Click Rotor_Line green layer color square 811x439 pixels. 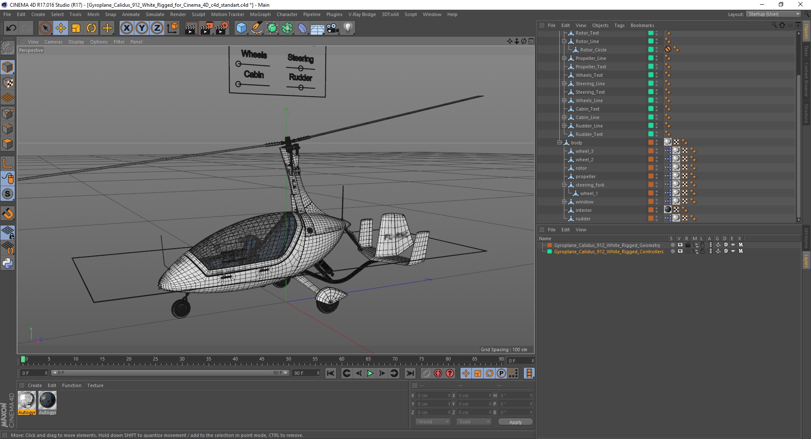[x=651, y=41]
